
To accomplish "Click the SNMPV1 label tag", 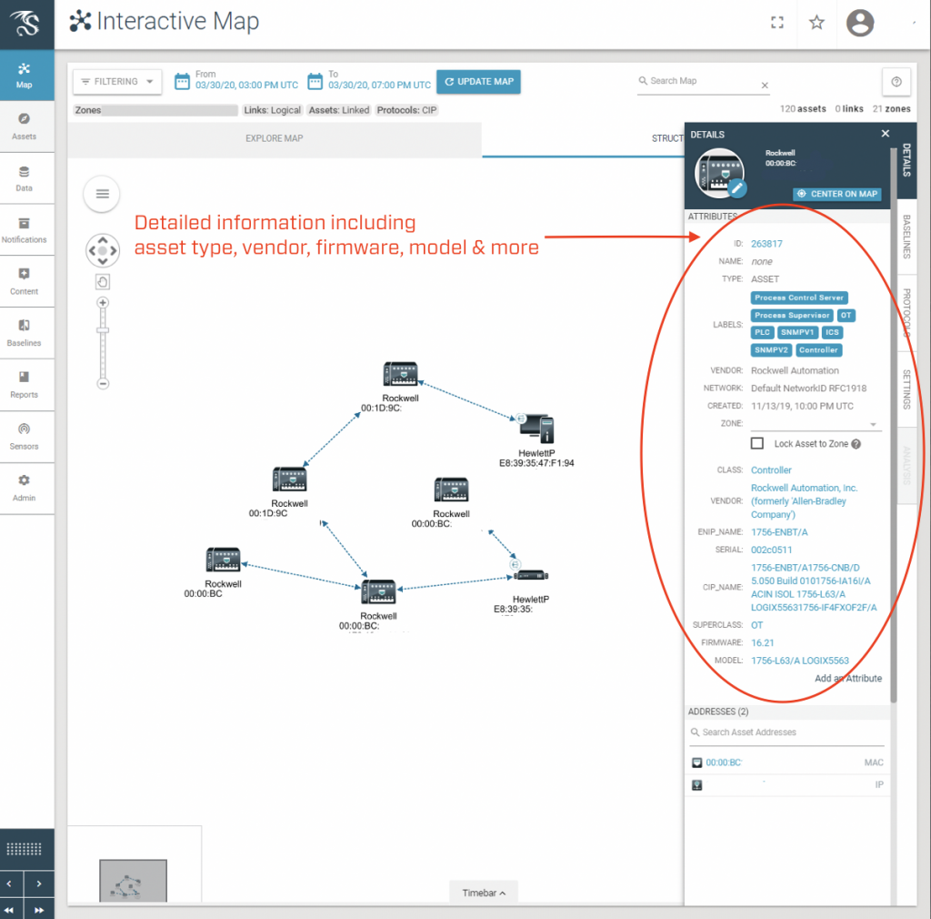I will pyautogui.click(x=797, y=333).
